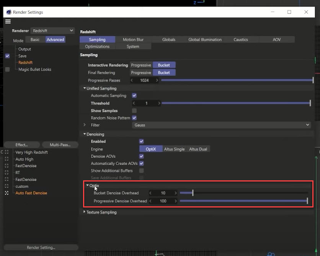This screenshot has width=320, height=256.
Task: Increase Progressive Passes with right arrow
Action: tap(157, 80)
